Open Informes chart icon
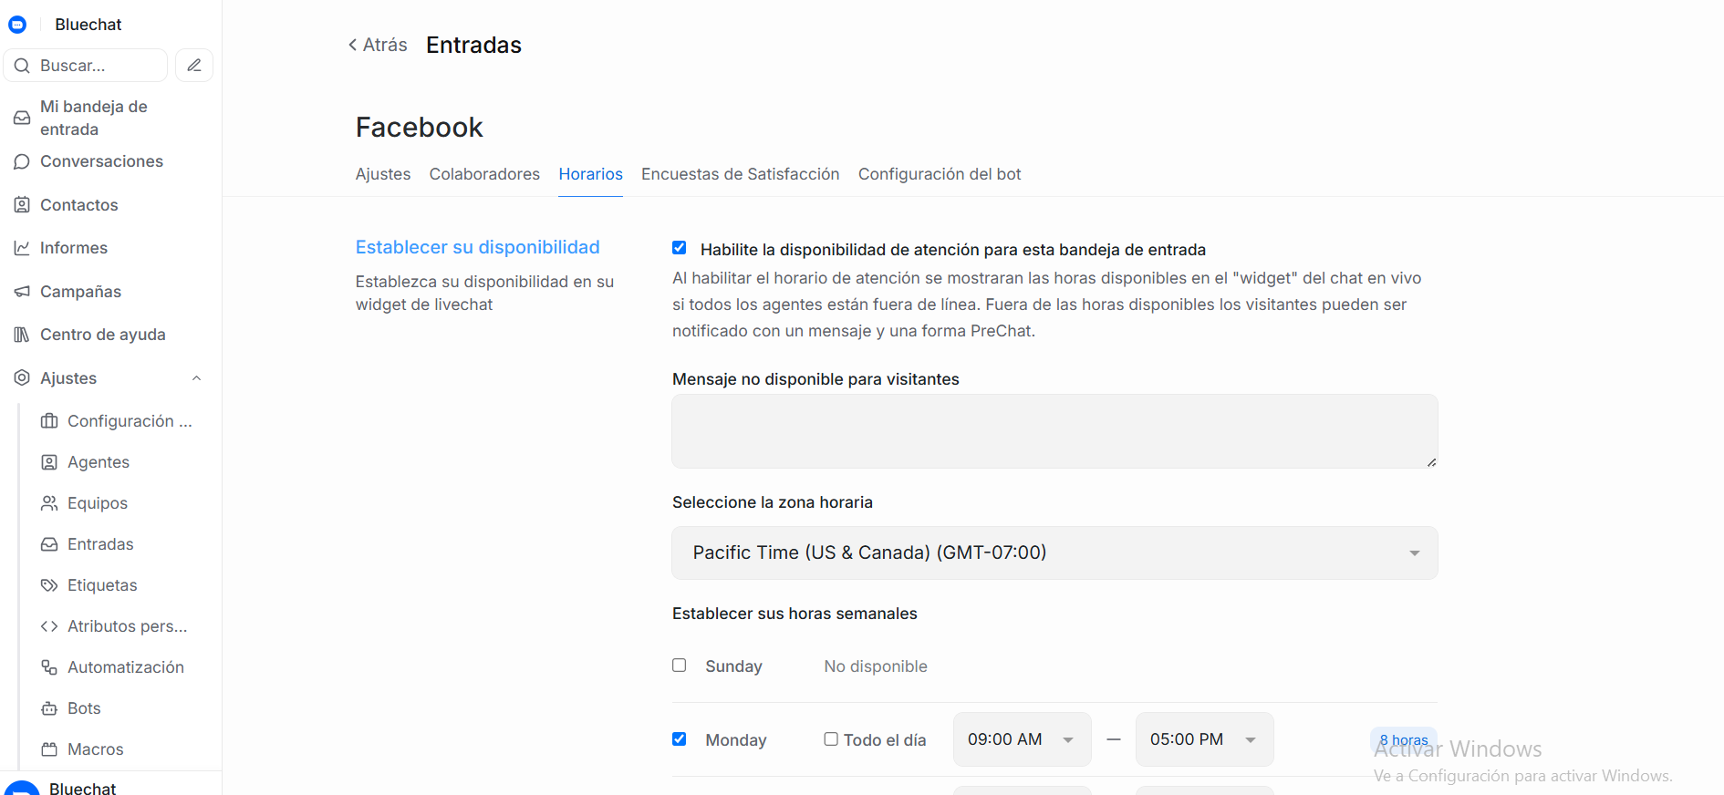 [22, 248]
